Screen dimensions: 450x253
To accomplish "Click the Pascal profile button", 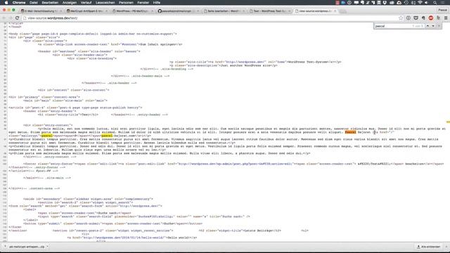I will pos(442,10).
